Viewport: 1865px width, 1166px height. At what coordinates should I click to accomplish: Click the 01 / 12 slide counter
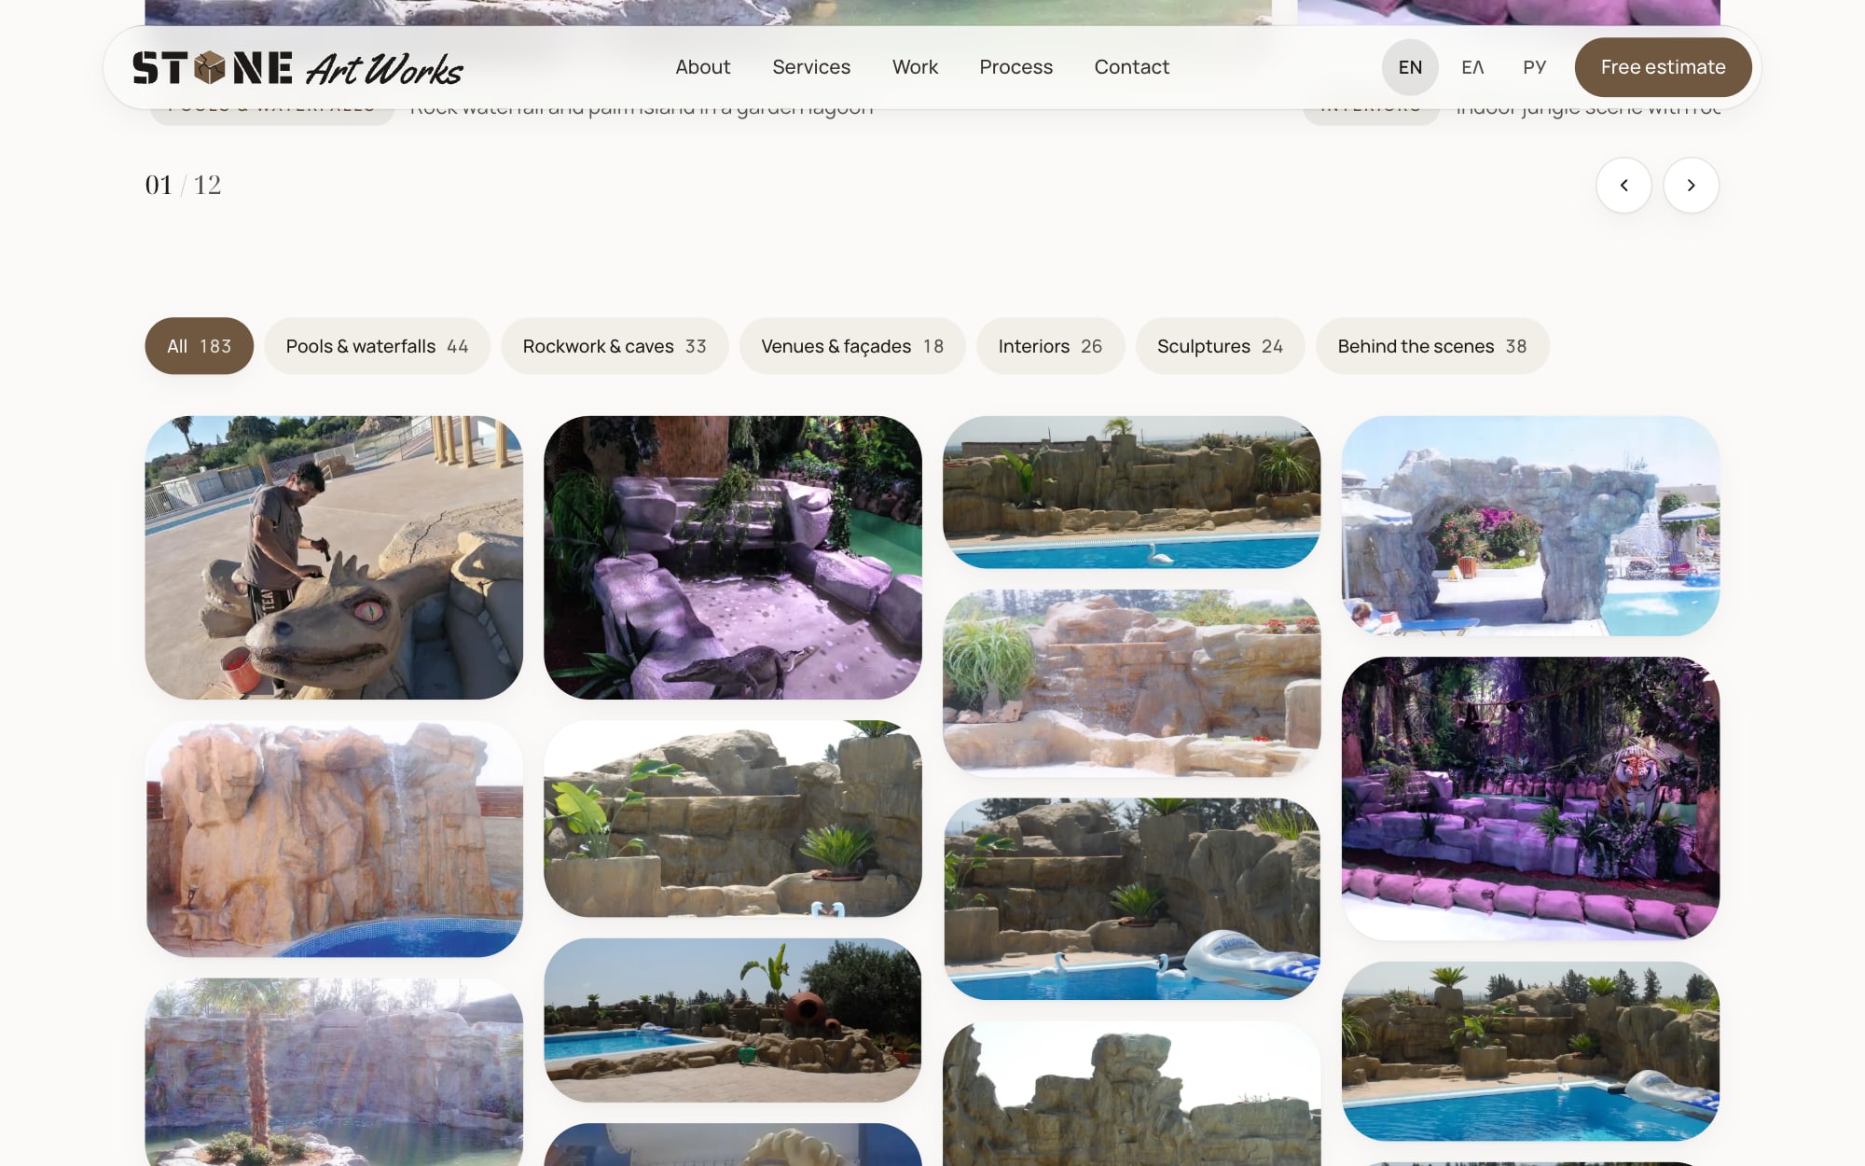(x=183, y=185)
